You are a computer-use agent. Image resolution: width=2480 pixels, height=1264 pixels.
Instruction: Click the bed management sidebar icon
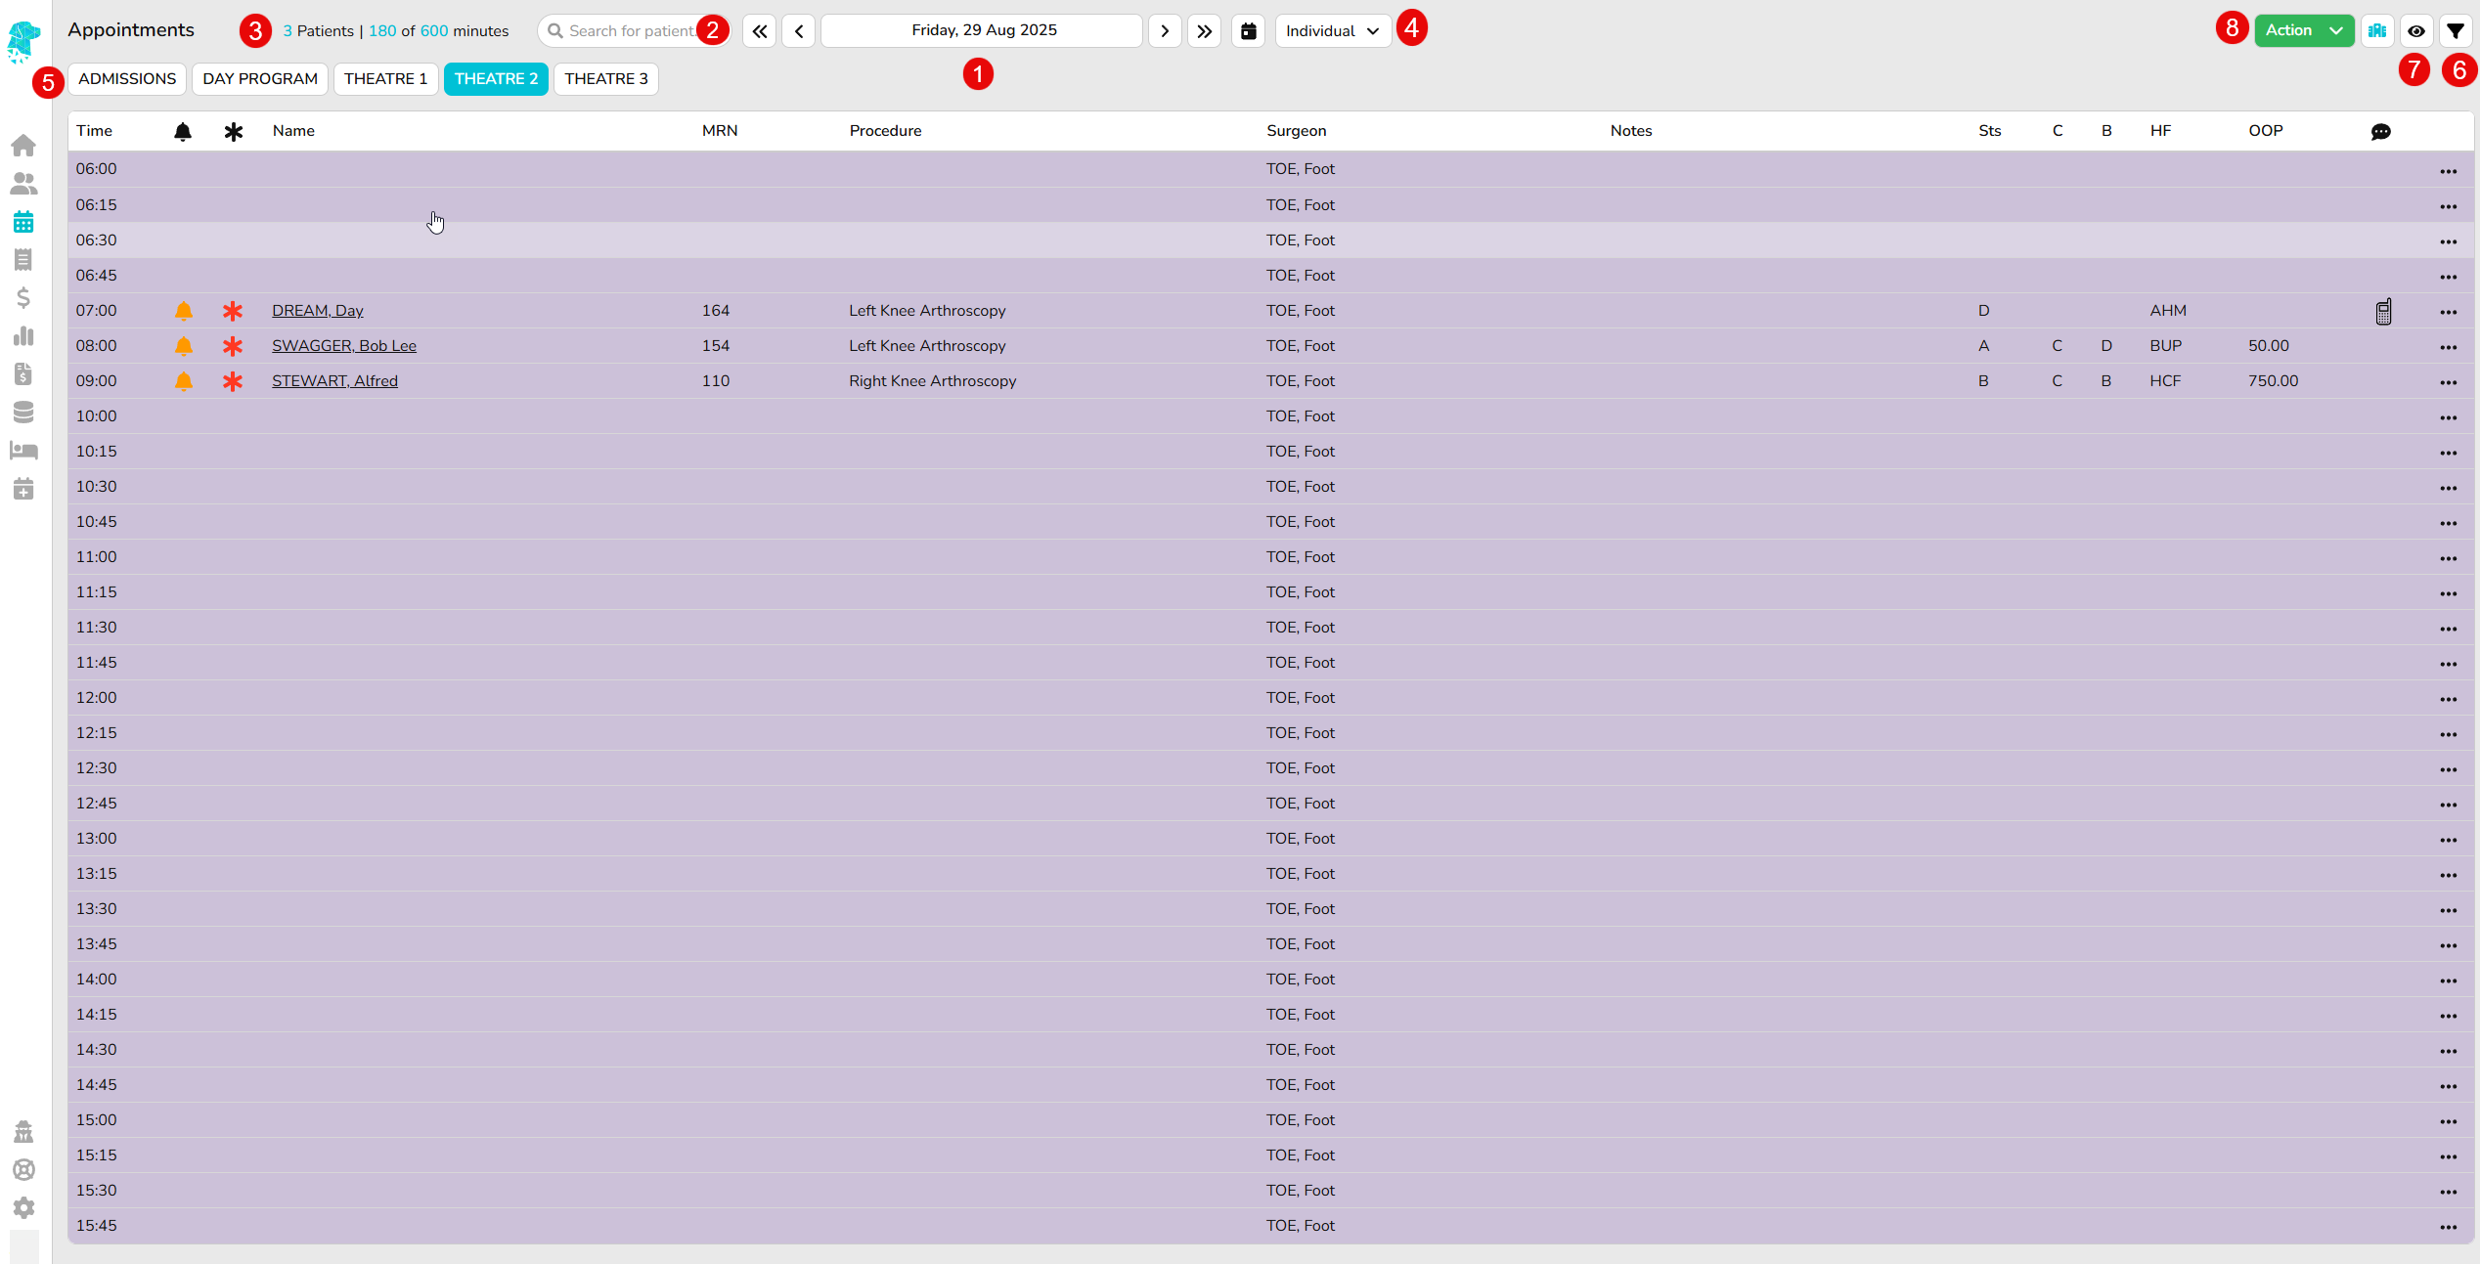point(23,451)
